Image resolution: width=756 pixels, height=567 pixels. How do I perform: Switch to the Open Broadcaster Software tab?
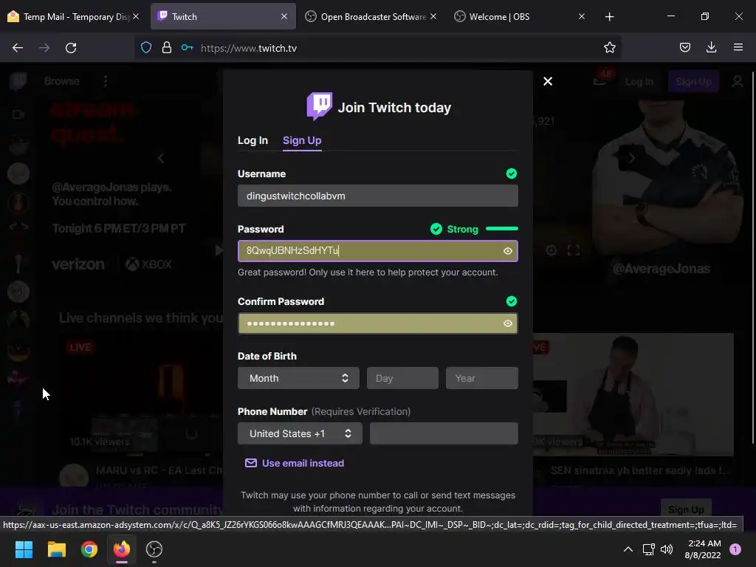click(x=371, y=16)
